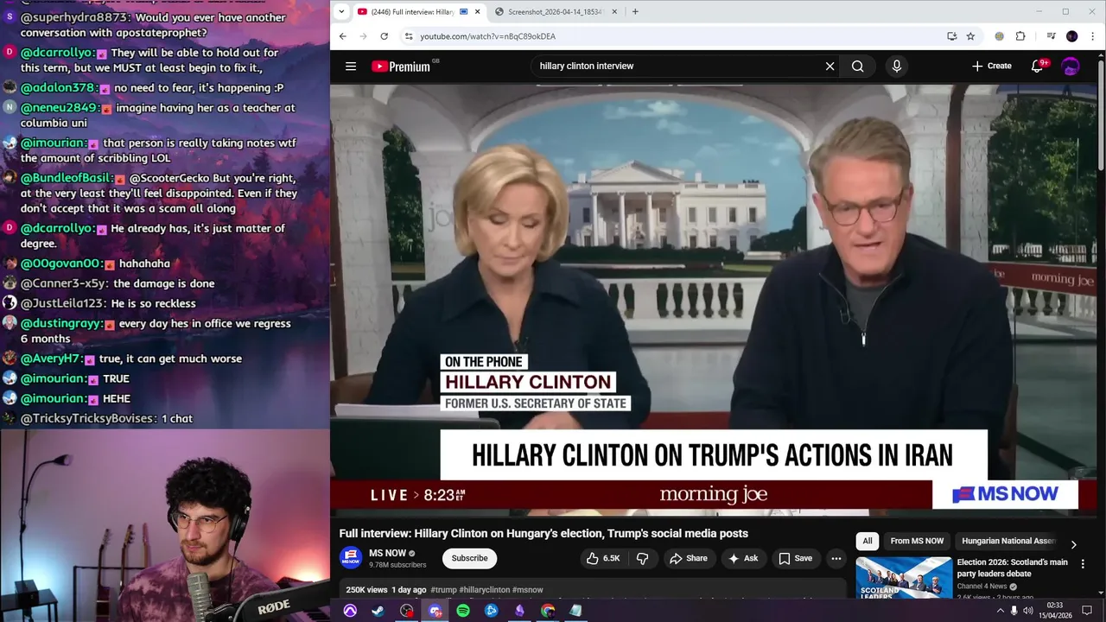This screenshot has width=1106, height=622.
Task: Open Steam from the taskbar
Action: (x=378, y=611)
